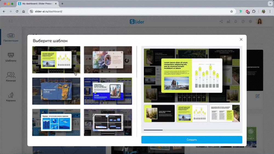Toggle the sidebar hamburger menu icon
This screenshot has width=274, height=154.
(11, 21)
